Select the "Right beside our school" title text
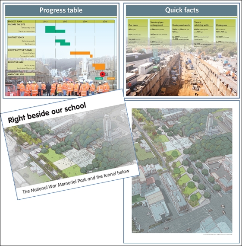The height and width of the screenshot is (246, 242). click(47, 113)
